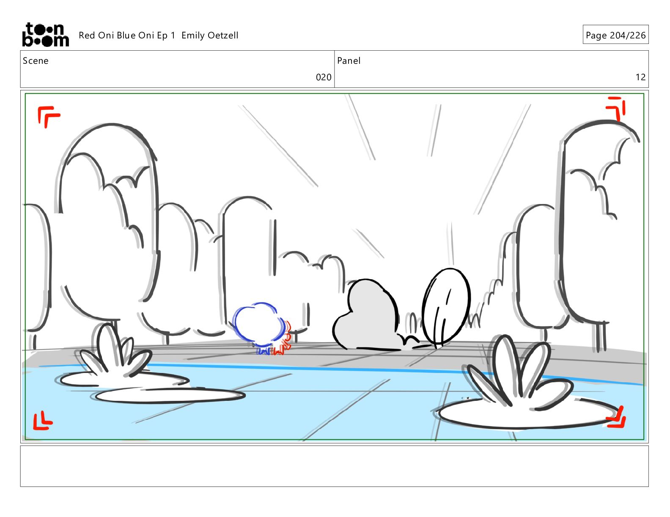
Task: Click the "Scene" label
Action: 36,61
